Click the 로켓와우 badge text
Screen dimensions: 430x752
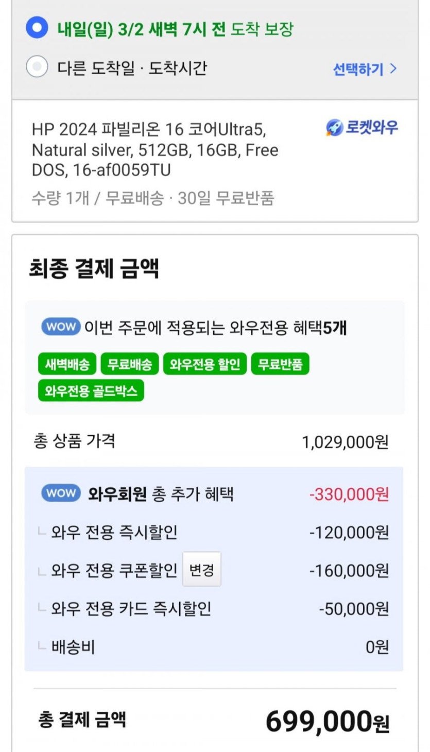click(371, 128)
